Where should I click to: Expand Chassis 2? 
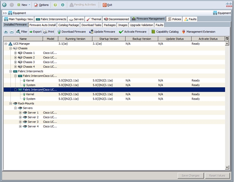[15, 57]
